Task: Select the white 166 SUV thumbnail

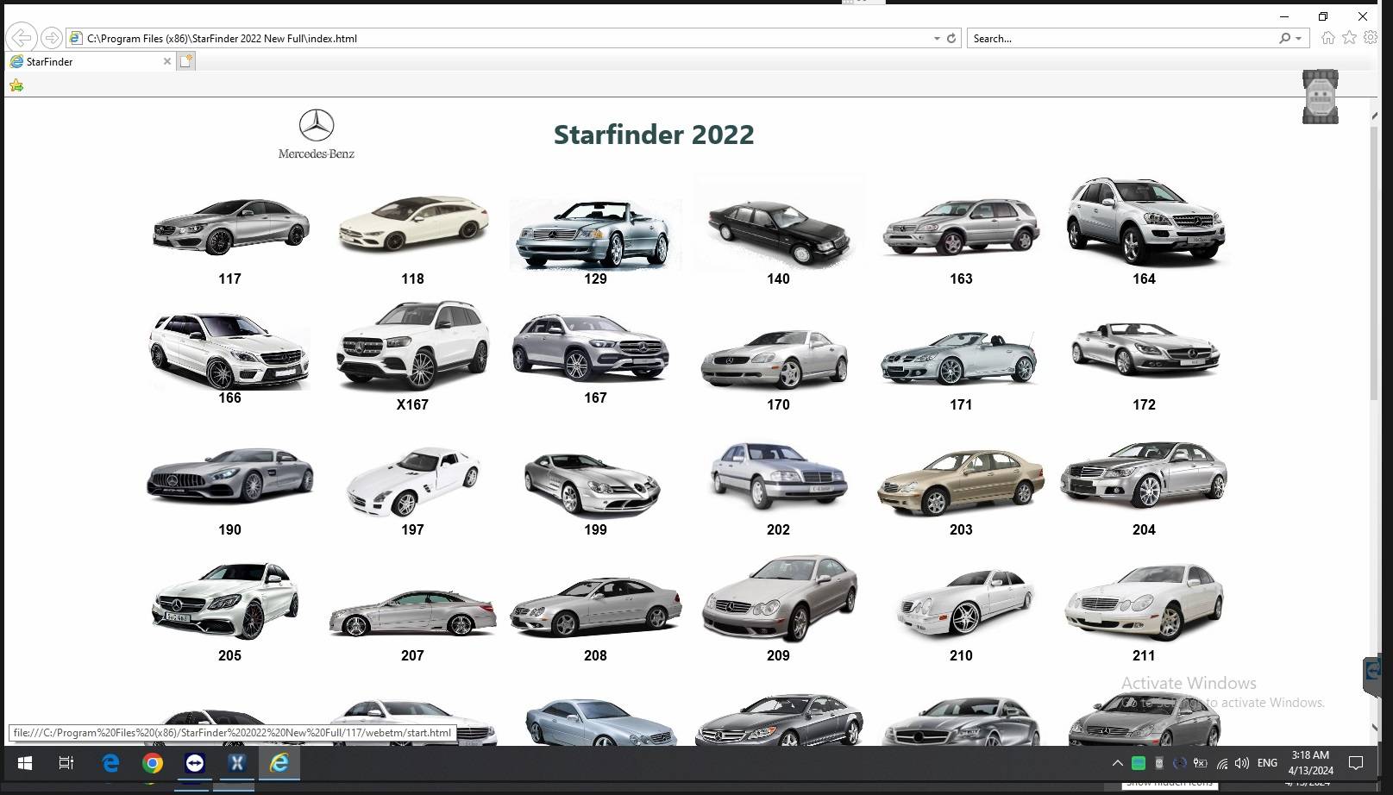Action: click(x=229, y=350)
